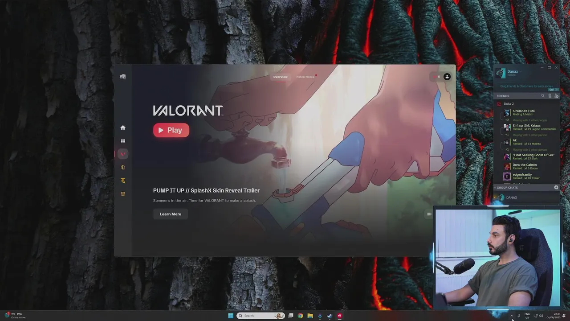Open Task View from the taskbar

click(291, 316)
